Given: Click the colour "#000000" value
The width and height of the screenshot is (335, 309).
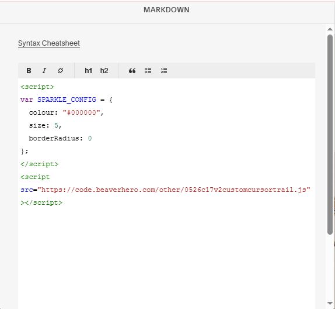Looking at the screenshot, I should click(x=81, y=112).
